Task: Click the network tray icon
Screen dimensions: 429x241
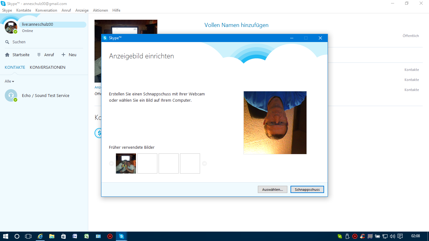Action: click(x=385, y=236)
